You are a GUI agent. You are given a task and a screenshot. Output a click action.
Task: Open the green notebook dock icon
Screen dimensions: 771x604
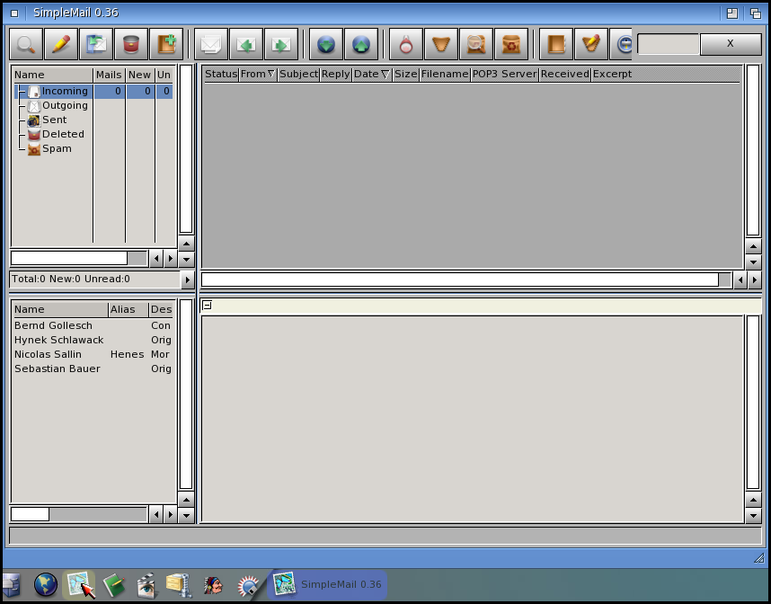[114, 585]
